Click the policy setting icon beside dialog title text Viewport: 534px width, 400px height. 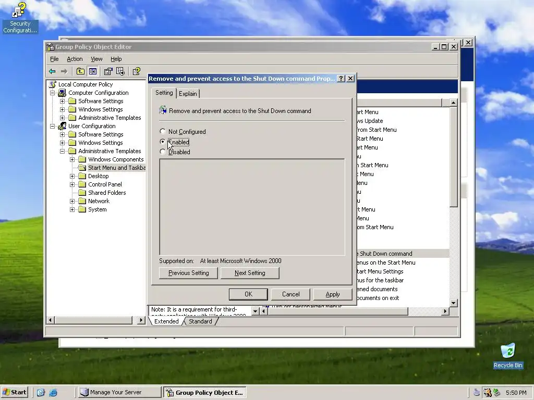coord(163,110)
